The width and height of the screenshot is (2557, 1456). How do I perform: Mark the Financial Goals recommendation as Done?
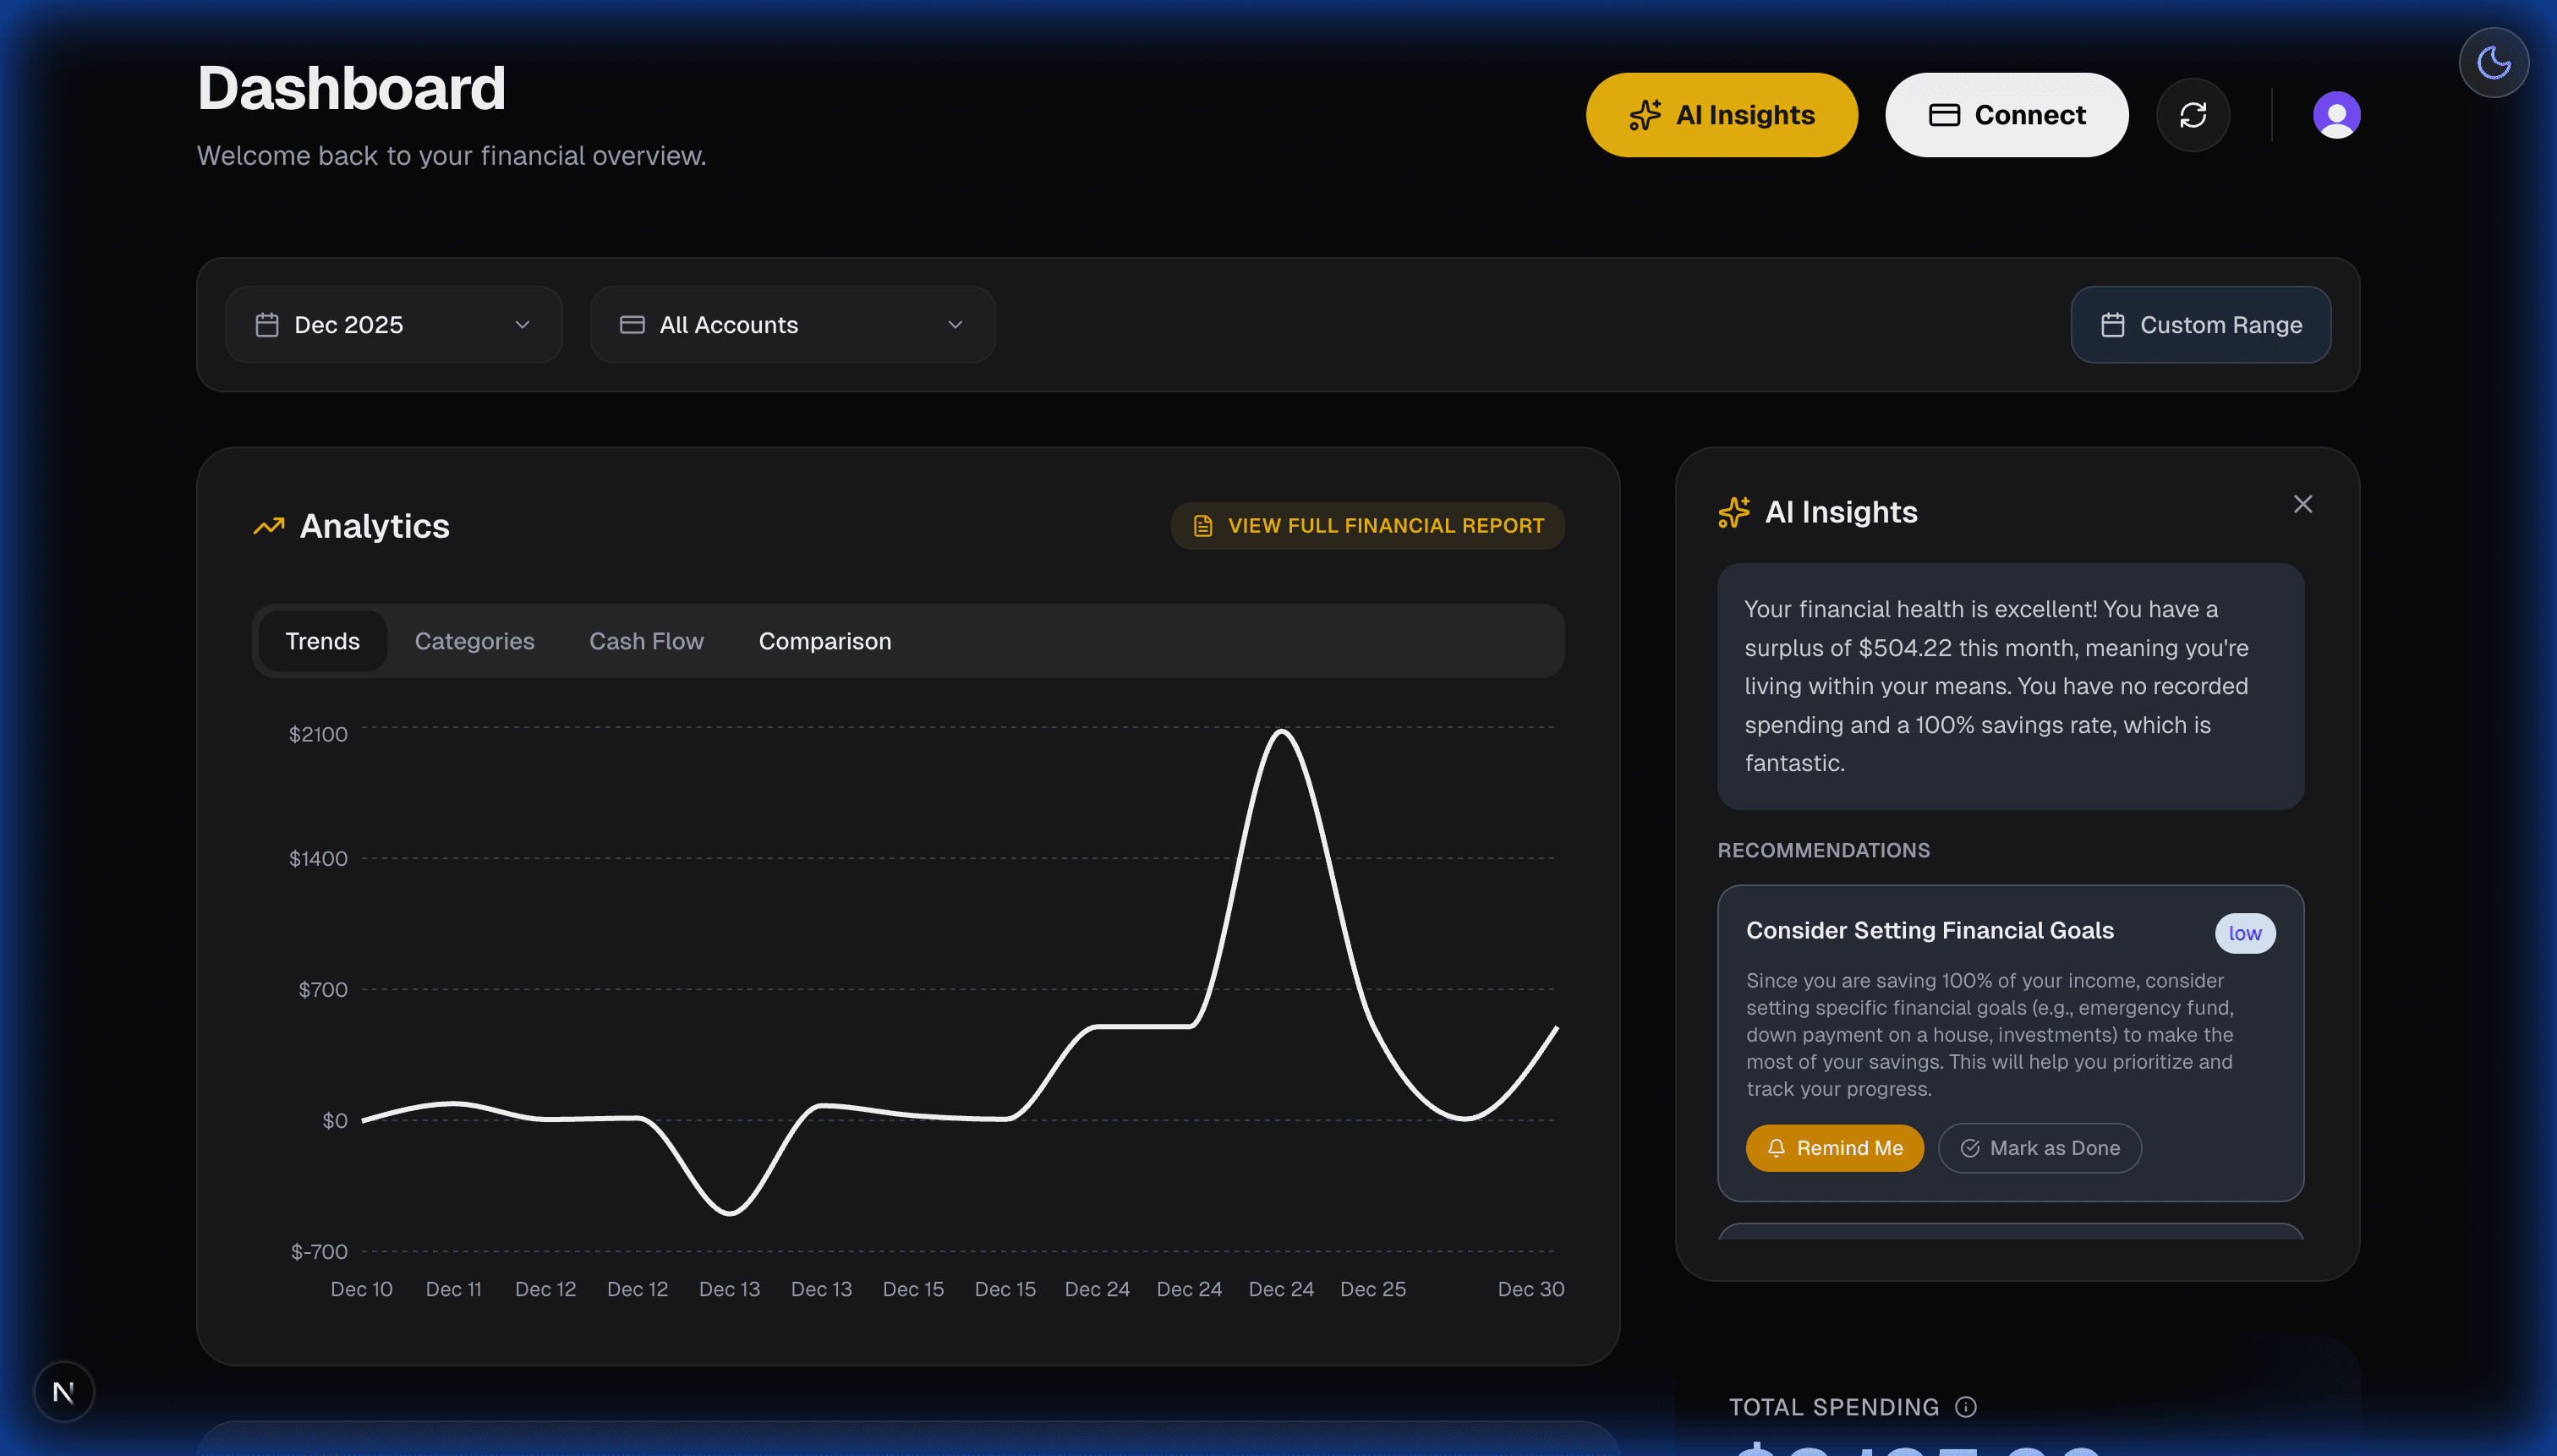coord(2039,1148)
